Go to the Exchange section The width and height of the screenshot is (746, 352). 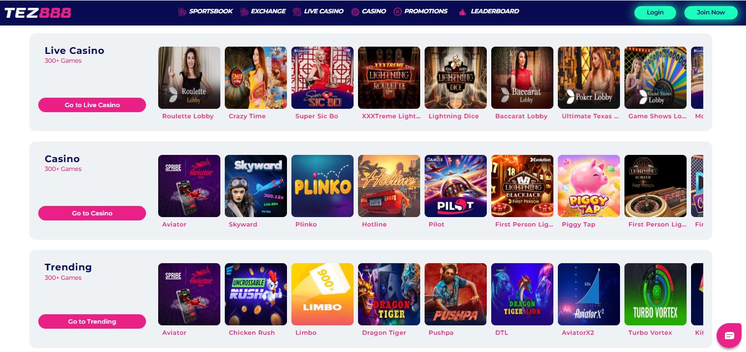point(263,11)
